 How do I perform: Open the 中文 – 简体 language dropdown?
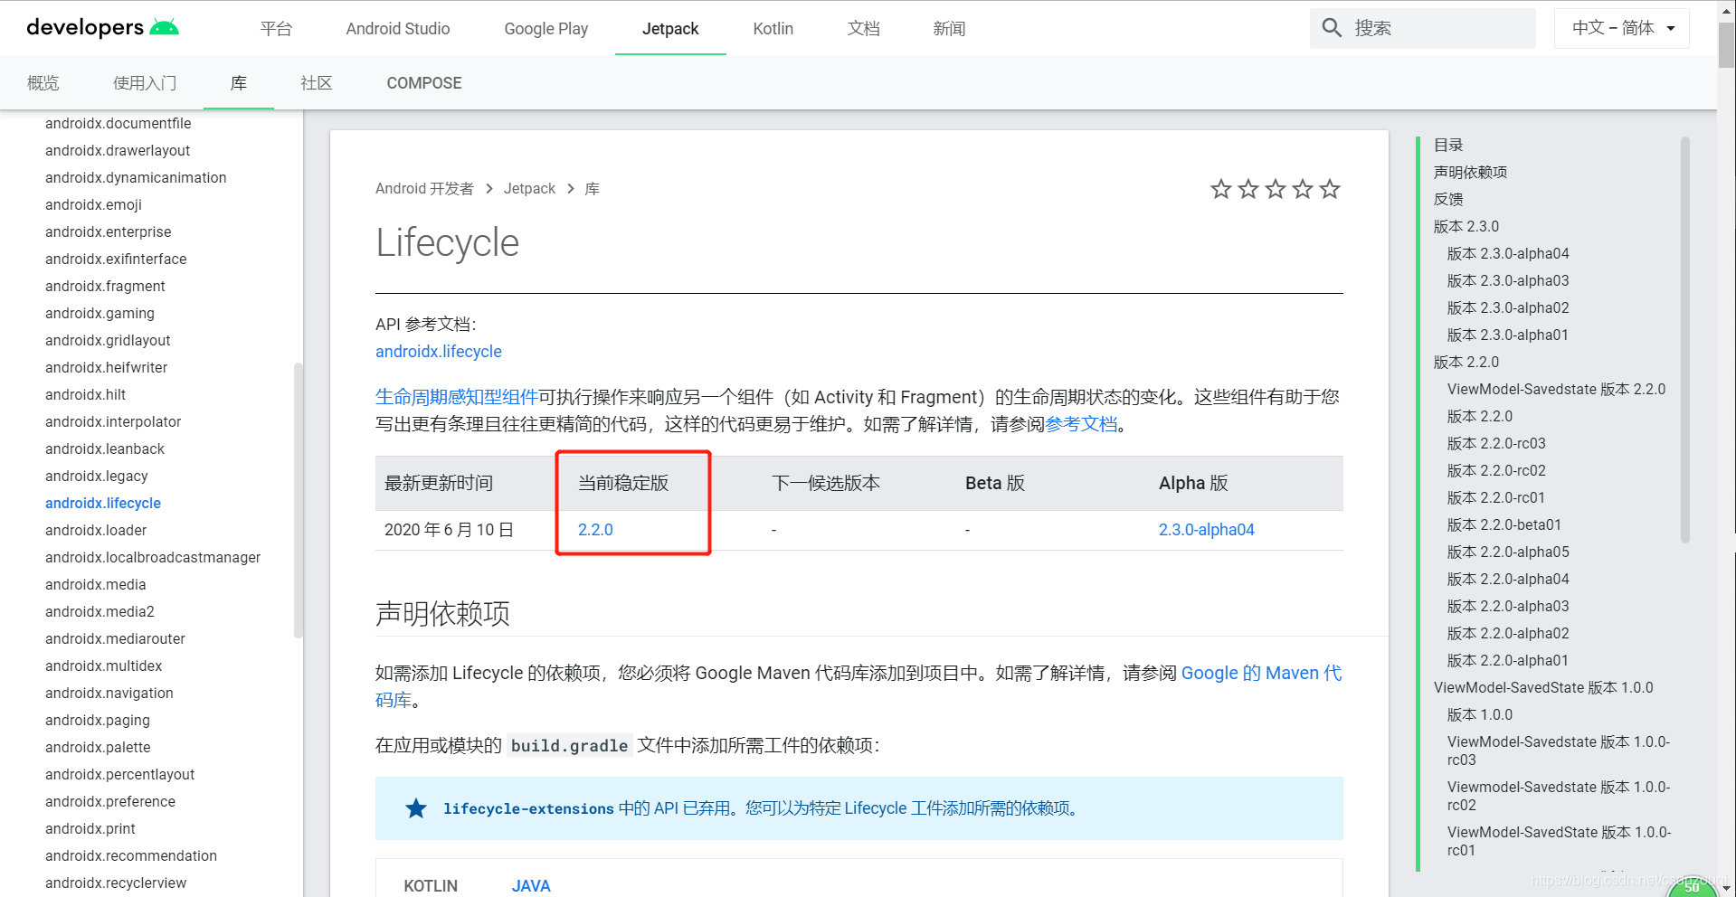click(1620, 28)
